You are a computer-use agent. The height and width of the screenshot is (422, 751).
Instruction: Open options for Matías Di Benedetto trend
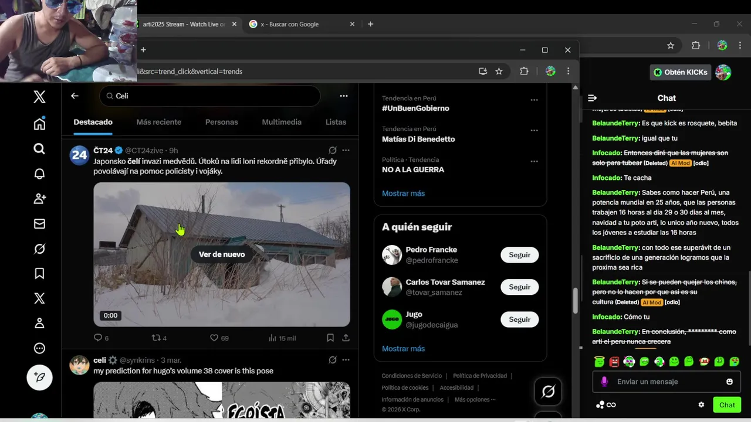pyautogui.click(x=534, y=131)
